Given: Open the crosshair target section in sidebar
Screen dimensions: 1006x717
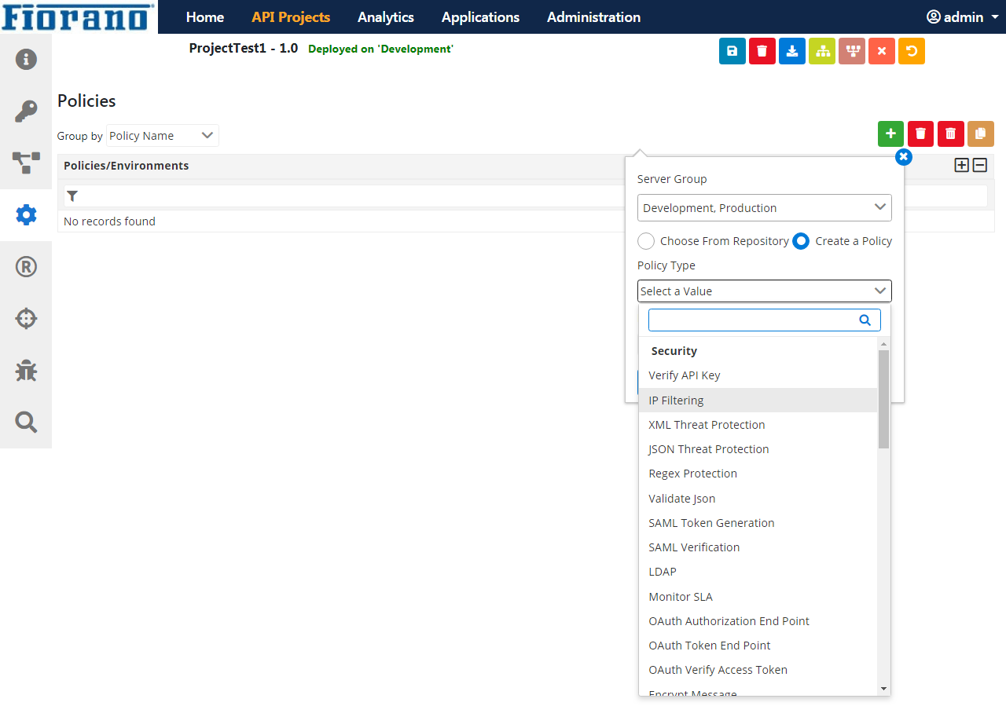Looking at the screenshot, I should [26, 318].
